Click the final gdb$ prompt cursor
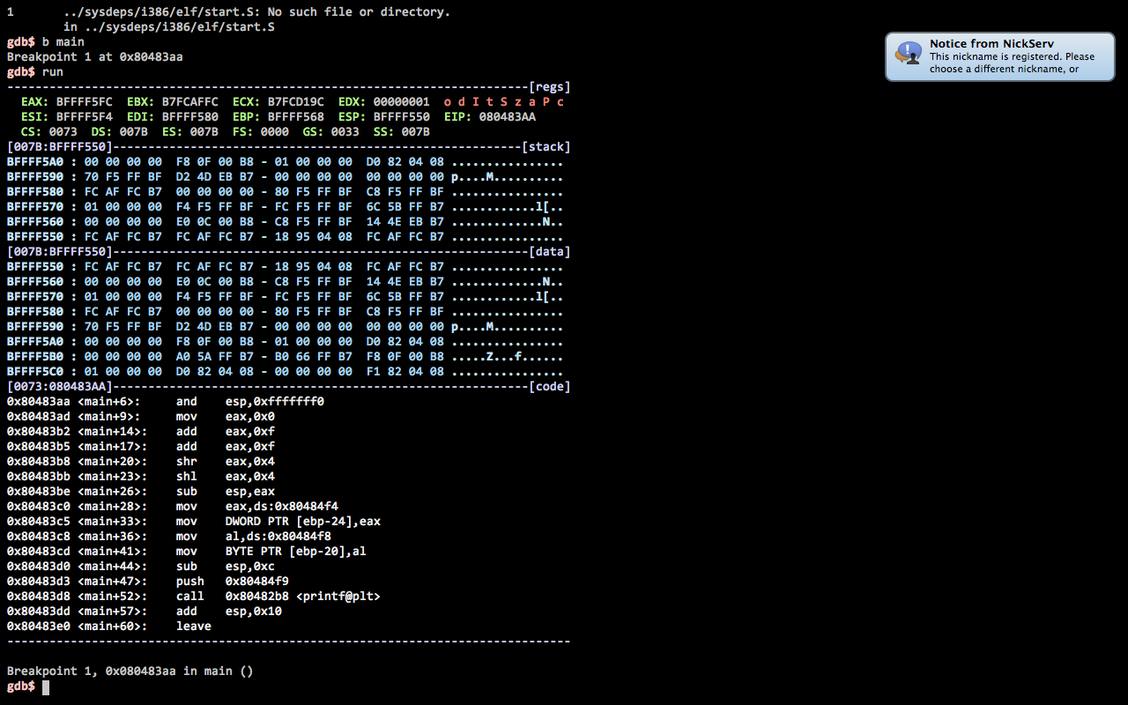Image resolution: width=1128 pixels, height=705 pixels. (46, 686)
